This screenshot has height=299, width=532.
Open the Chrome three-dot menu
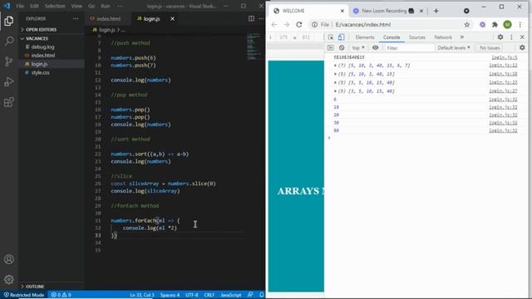coord(520,24)
